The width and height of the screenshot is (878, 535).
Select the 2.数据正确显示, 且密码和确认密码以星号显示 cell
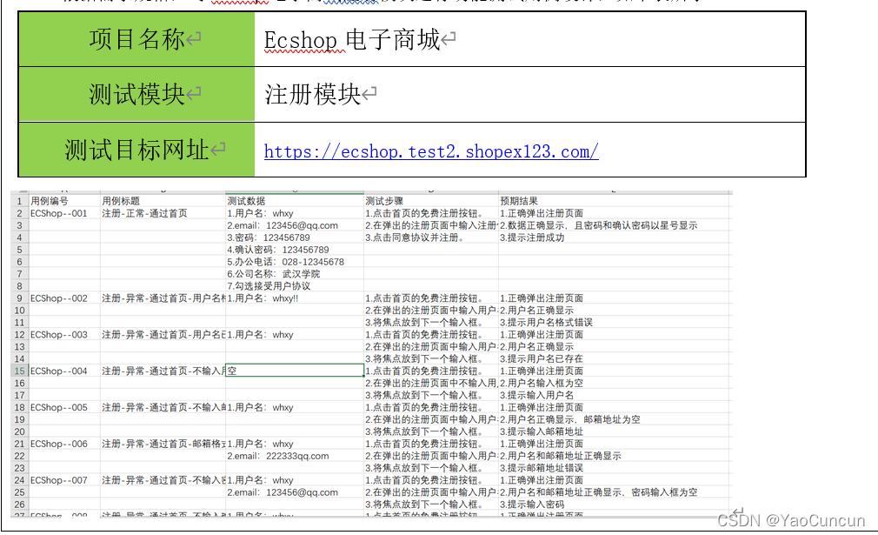pyautogui.click(x=615, y=225)
